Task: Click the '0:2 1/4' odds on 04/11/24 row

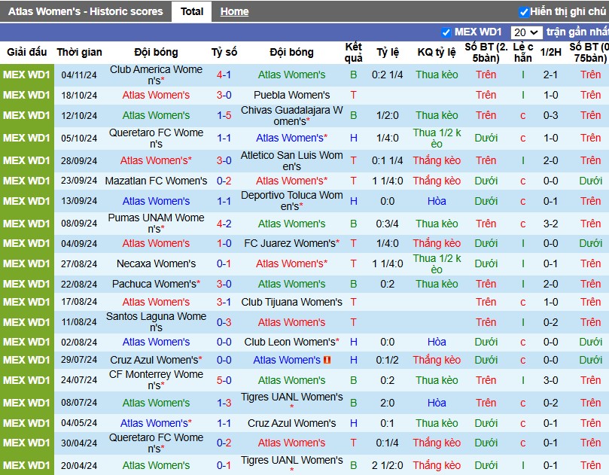Action: (x=387, y=75)
